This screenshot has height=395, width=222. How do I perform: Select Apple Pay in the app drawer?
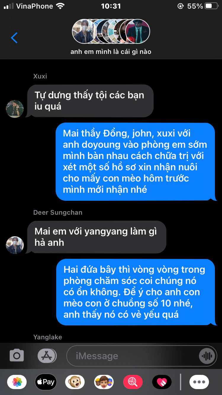(x=46, y=382)
